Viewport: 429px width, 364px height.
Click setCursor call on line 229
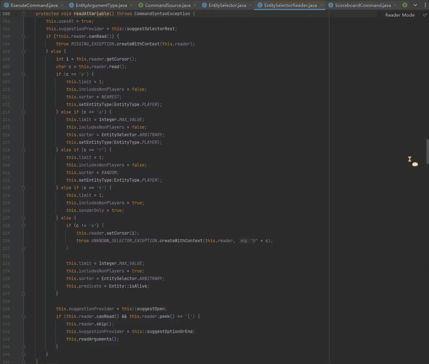118,233
